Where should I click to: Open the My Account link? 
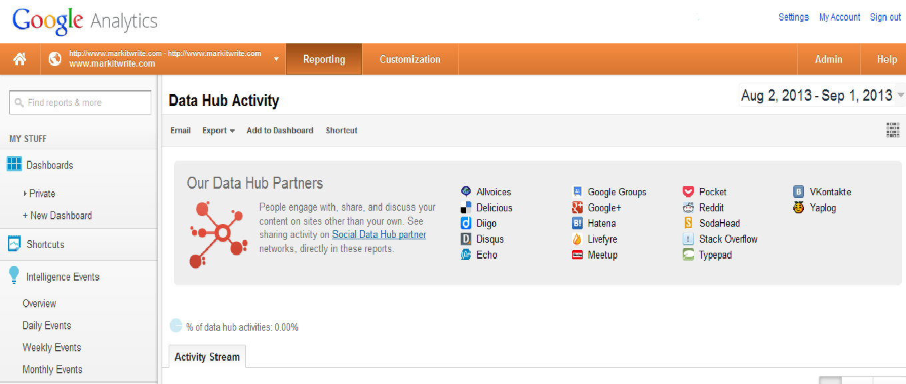coord(840,17)
